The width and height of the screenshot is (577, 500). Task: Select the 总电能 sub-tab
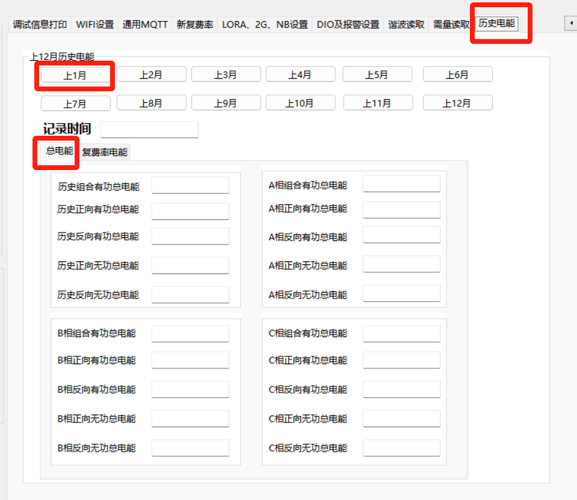59,151
